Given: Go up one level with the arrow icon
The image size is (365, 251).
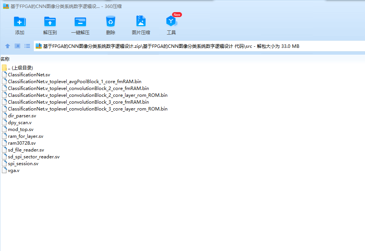Looking at the screenshot, I should (x=8, y=46).
